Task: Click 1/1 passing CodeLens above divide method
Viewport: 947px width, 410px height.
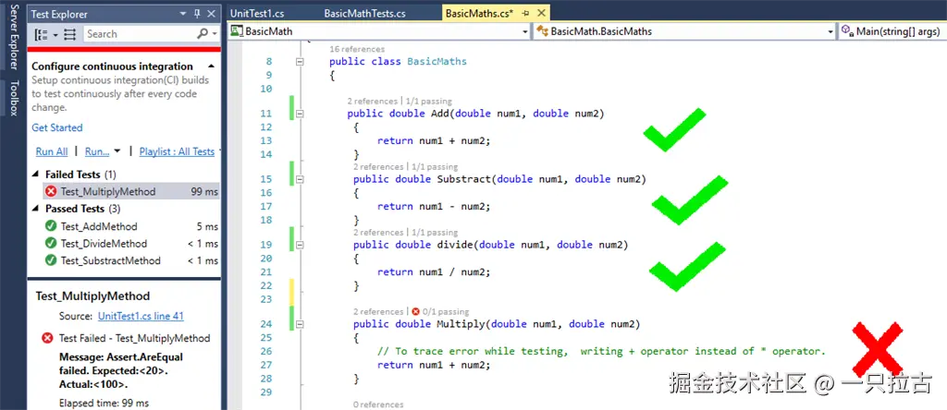Action: pyautogui.click(x=433, y=233)
